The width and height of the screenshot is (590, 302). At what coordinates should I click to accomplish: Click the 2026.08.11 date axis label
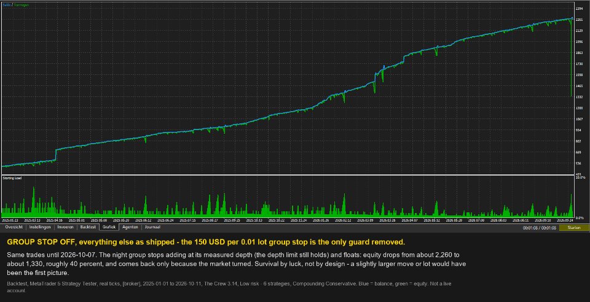[x=520, y=220]
